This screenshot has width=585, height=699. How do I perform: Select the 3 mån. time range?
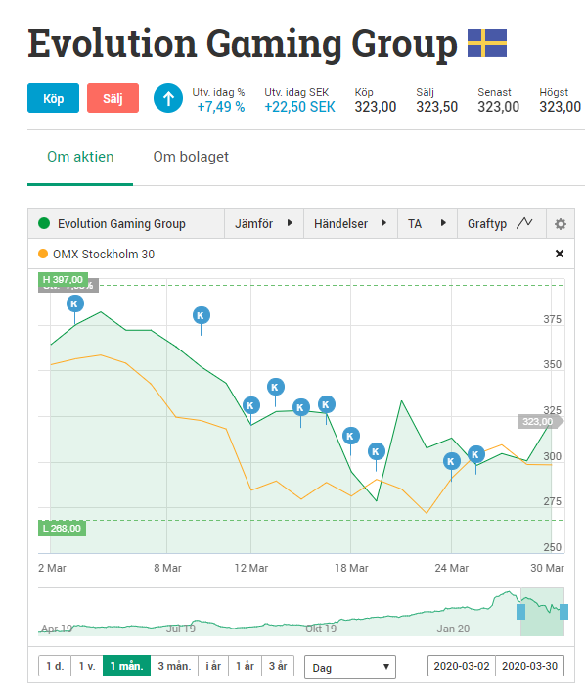tap(174, 666)
